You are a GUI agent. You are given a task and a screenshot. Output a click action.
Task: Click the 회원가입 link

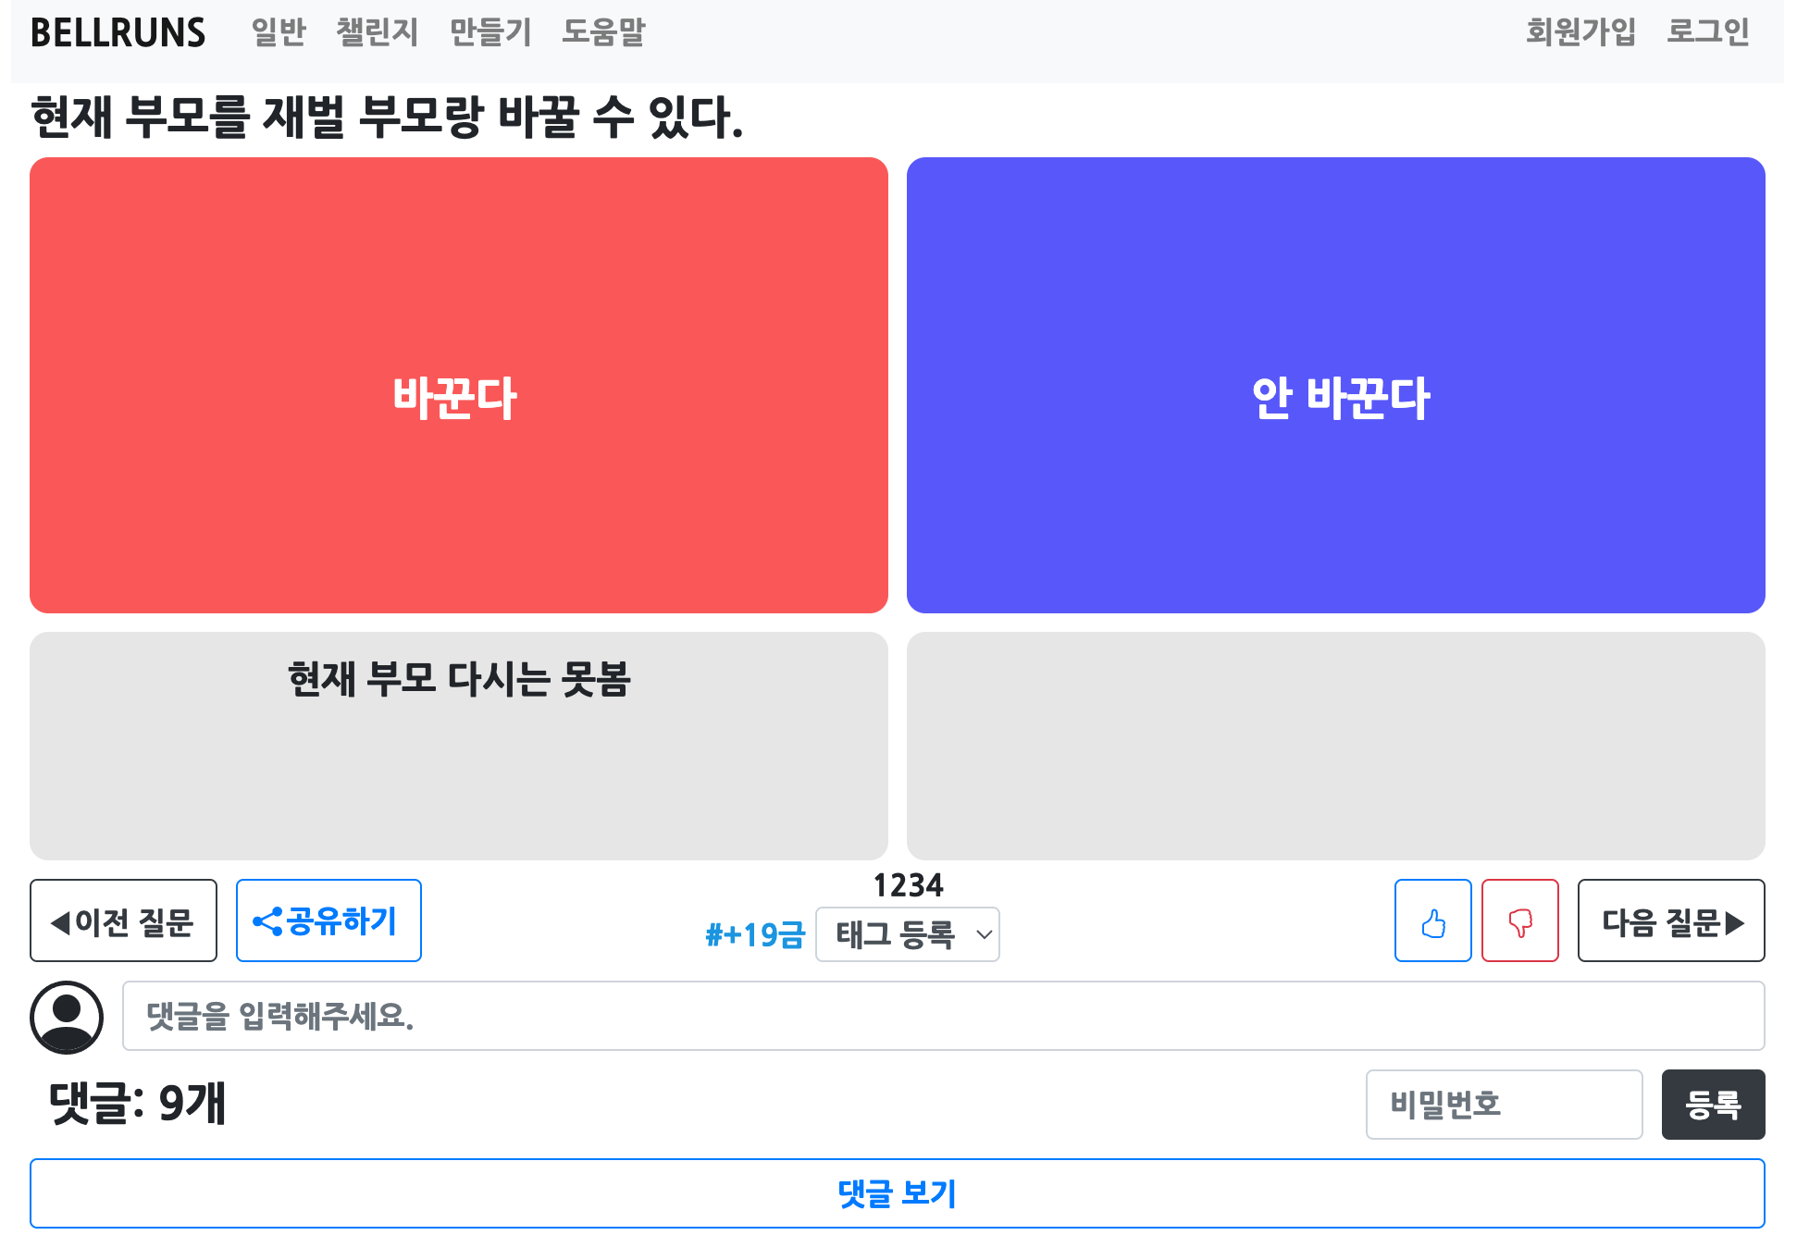tap(1580, 32)
